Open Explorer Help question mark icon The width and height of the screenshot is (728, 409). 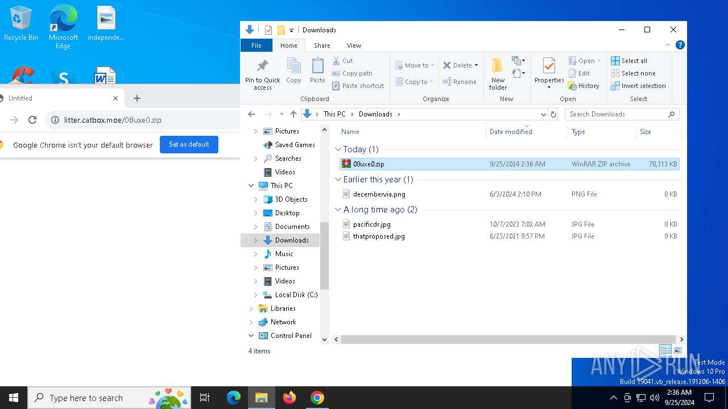(x=680, y=45)
